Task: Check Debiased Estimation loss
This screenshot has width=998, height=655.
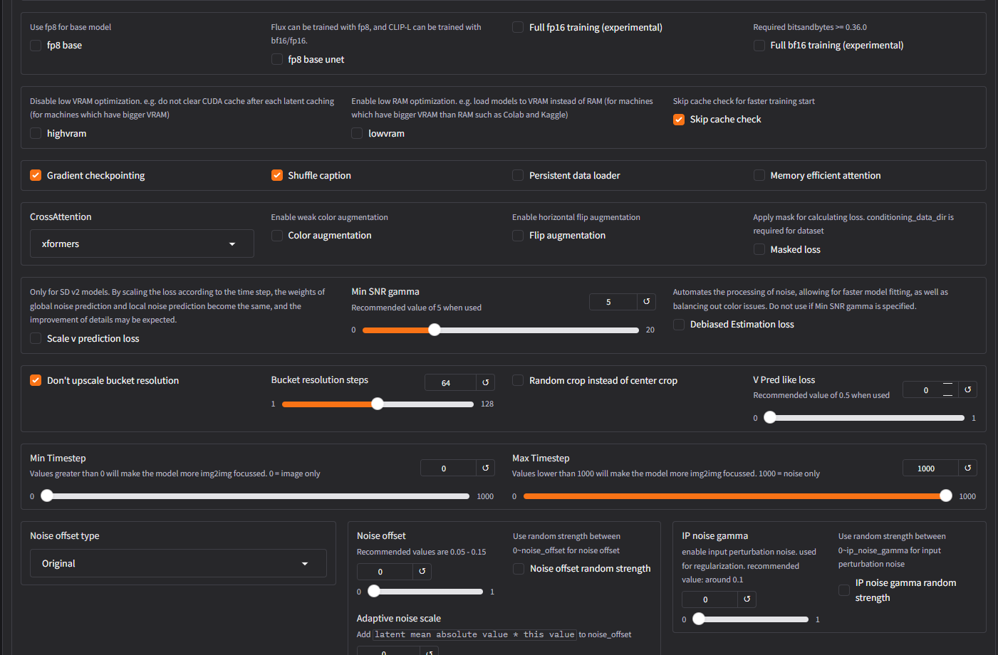Action: tap(678, 324)
